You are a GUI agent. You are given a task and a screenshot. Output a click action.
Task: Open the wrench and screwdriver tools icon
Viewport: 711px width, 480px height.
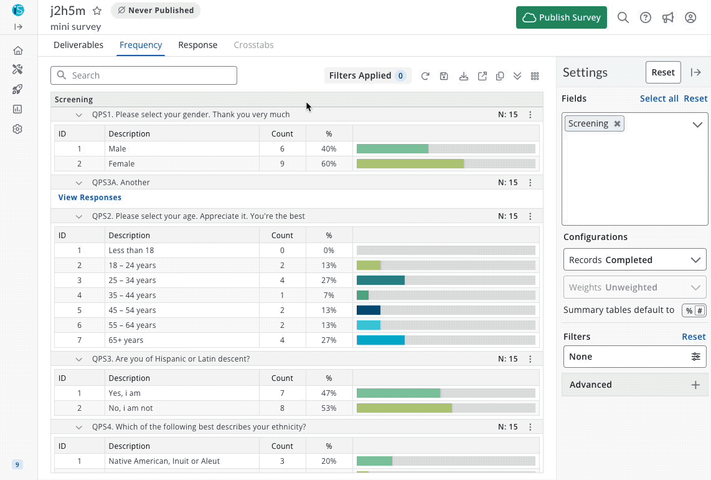(17, 70)
